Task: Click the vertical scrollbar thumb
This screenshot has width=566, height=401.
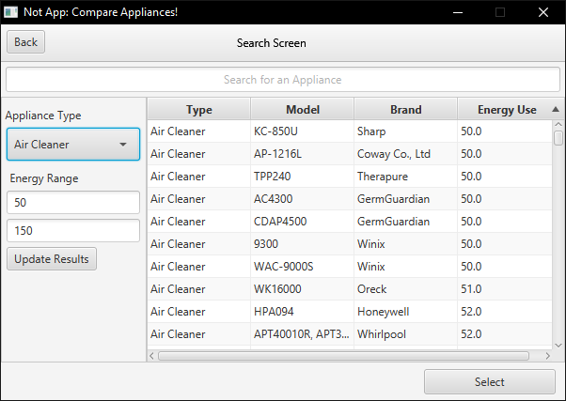Action: [558, 138]
